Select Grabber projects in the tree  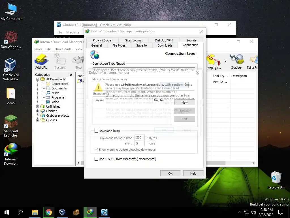click(x=55, y=116)
